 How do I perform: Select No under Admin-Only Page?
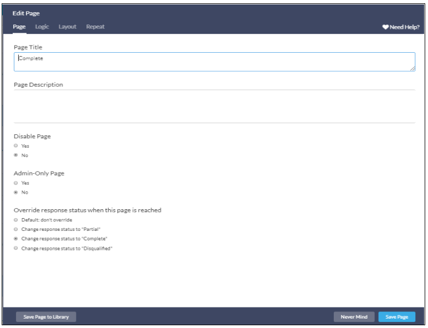[16, 192]
